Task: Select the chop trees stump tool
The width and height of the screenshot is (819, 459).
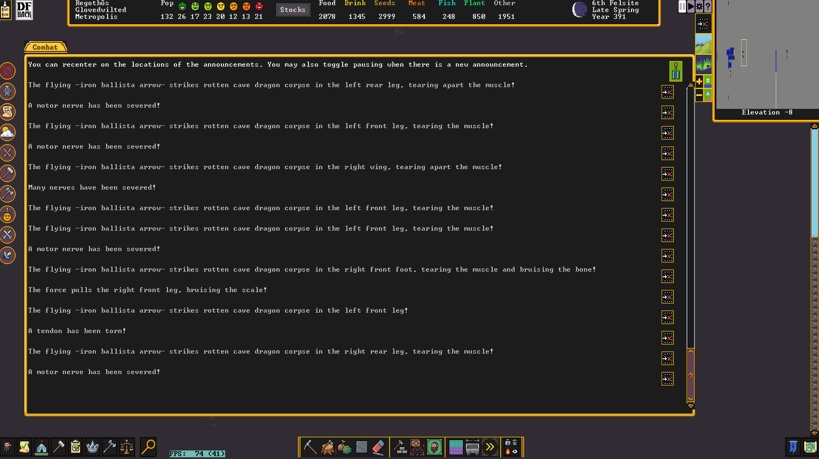Action: pyautogui.click(x=327, y=447)
